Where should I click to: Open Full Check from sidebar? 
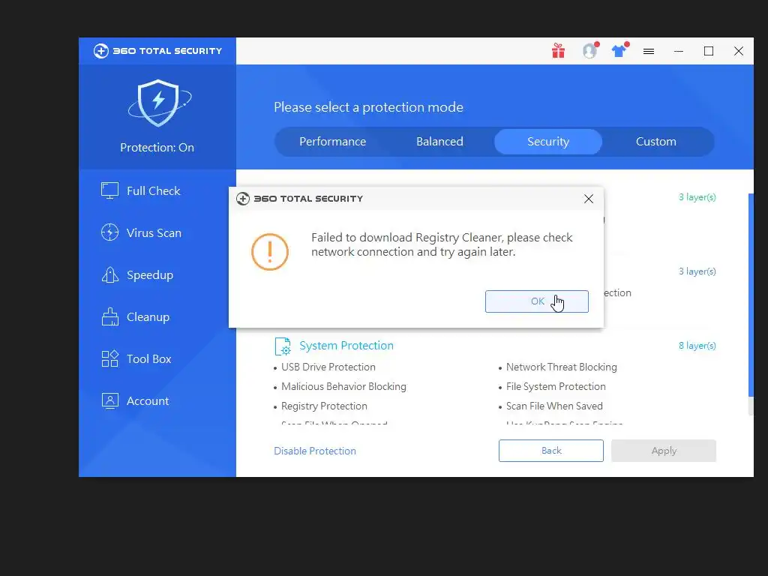[x=157, y=190]
